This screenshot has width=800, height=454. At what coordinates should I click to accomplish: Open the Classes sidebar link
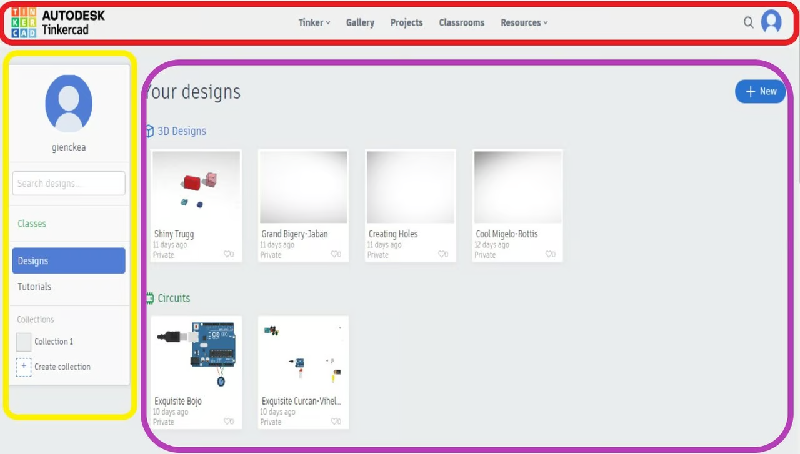click(32, 224)
